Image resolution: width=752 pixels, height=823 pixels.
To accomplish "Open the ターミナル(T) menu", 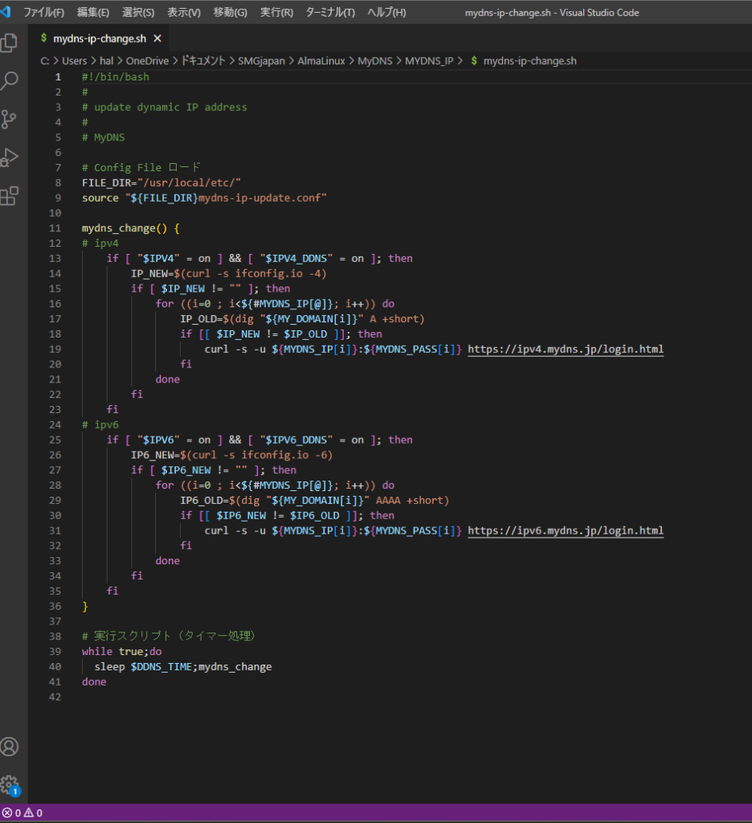I will [330, 13].
